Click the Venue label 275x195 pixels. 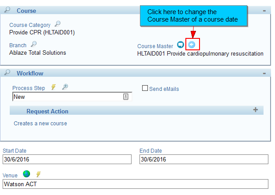(10, 175)
